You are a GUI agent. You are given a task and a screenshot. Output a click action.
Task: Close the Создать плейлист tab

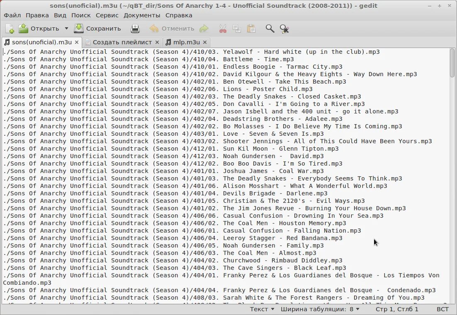(157, 42)
